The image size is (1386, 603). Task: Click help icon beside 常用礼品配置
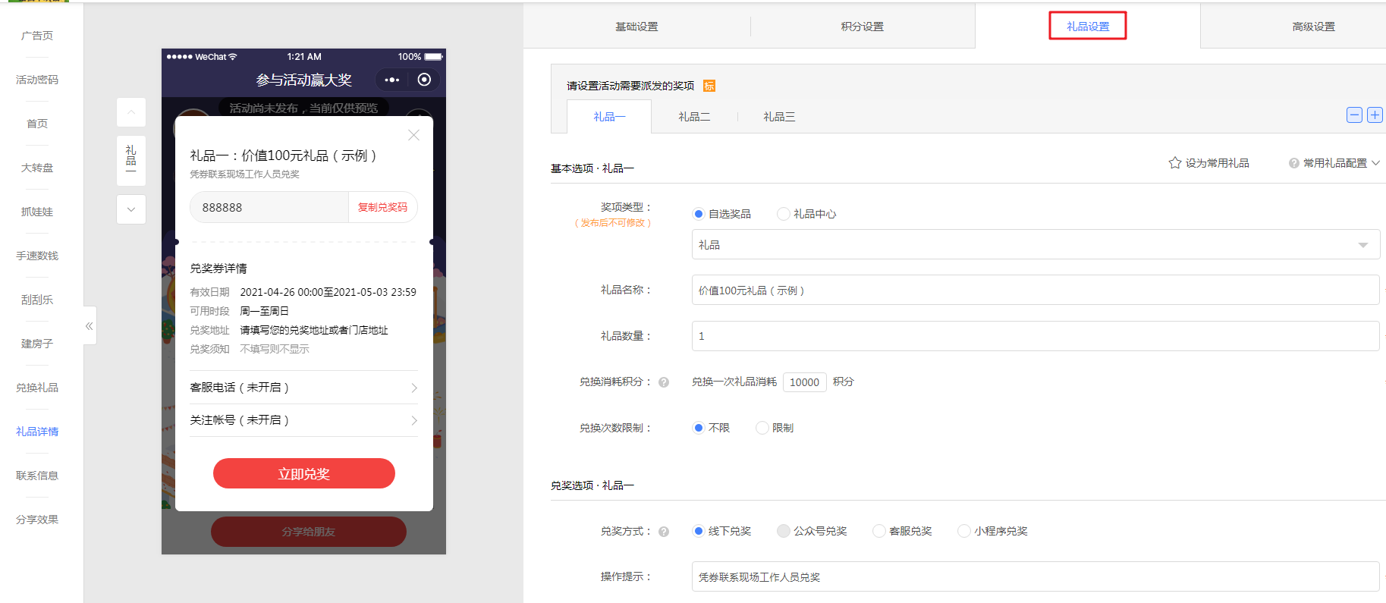pyautogui.click(x=1294, y=163)
